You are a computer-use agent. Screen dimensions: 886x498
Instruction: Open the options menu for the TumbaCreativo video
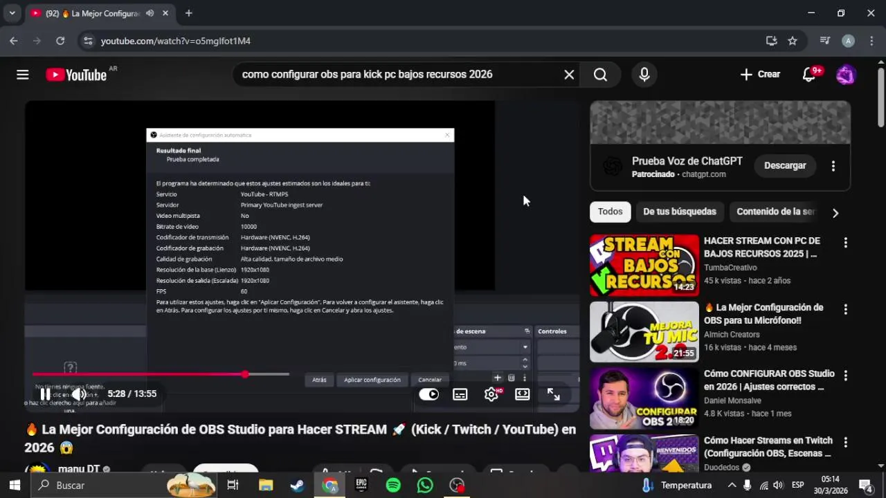pos(845,243)
